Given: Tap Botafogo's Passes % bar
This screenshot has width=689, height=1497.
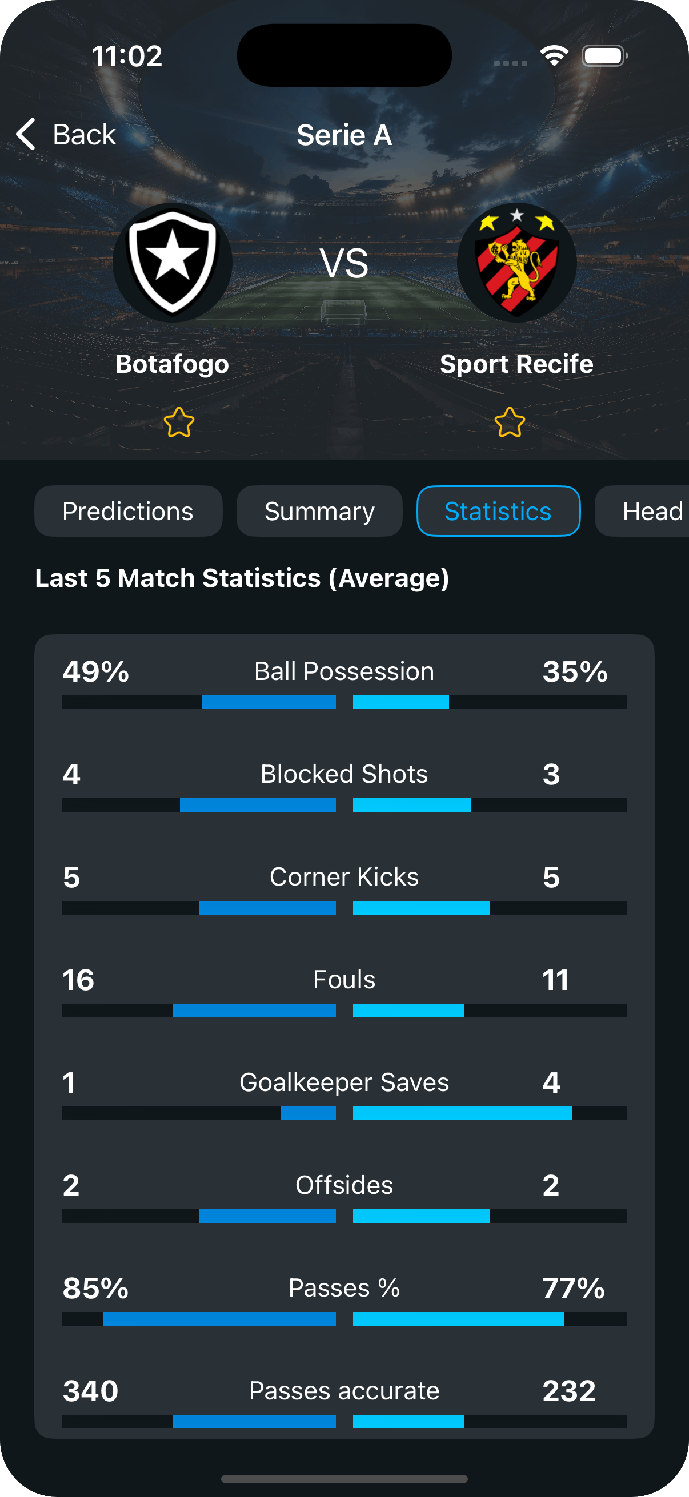Looking at the screenshot, I should [x=219, y=1319].
